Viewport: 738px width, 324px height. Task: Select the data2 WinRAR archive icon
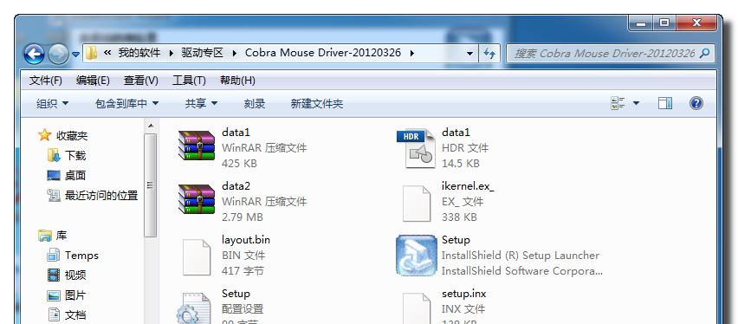click(197, 199)
